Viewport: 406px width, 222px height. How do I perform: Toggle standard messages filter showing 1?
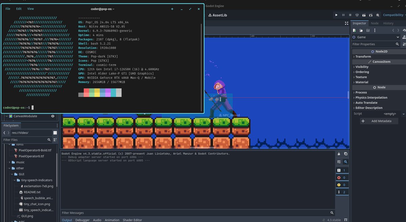click(342, 170)
